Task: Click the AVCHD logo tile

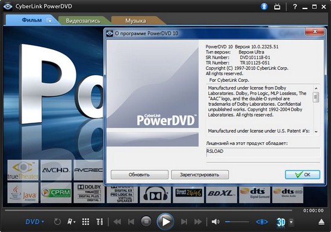Action: (56, 170)
